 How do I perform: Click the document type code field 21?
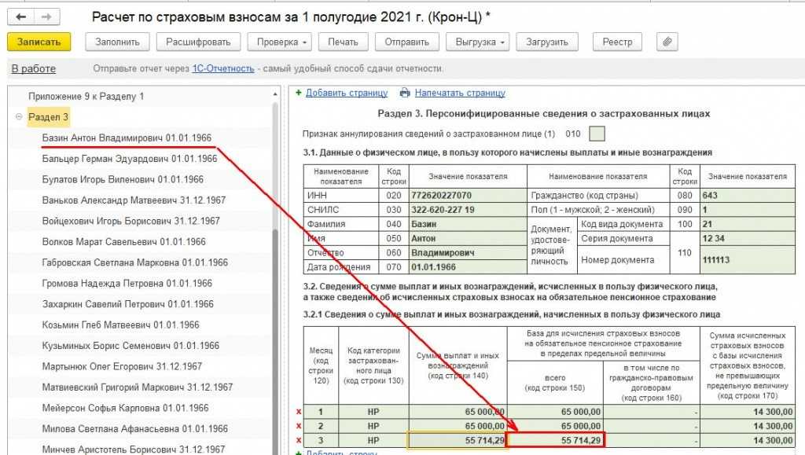[748, 224]
